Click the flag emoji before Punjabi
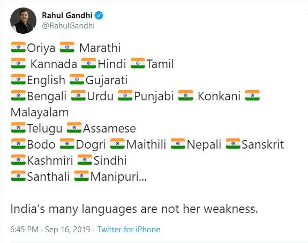The image size is (308, 243). (x=125, y=95)
